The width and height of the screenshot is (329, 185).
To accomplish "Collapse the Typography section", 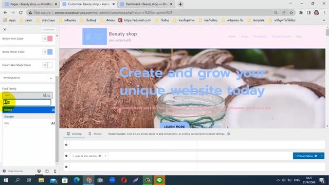I will (51, 78).
